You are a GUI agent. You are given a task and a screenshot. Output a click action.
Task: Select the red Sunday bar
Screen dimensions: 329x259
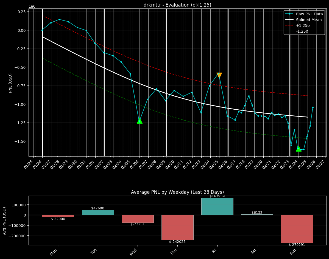click(297, 229)
